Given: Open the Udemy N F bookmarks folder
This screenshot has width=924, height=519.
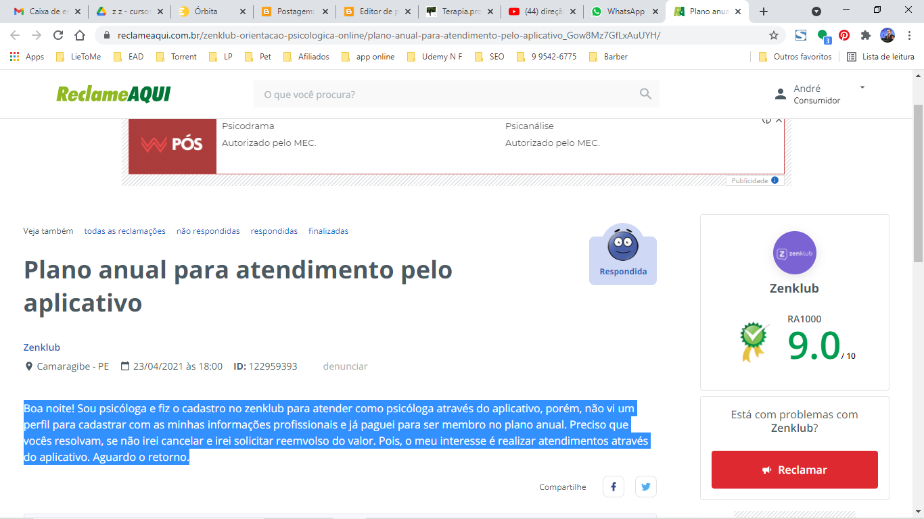Looking at the screenshot, I should pyautogui.click(x=434, y=57).
